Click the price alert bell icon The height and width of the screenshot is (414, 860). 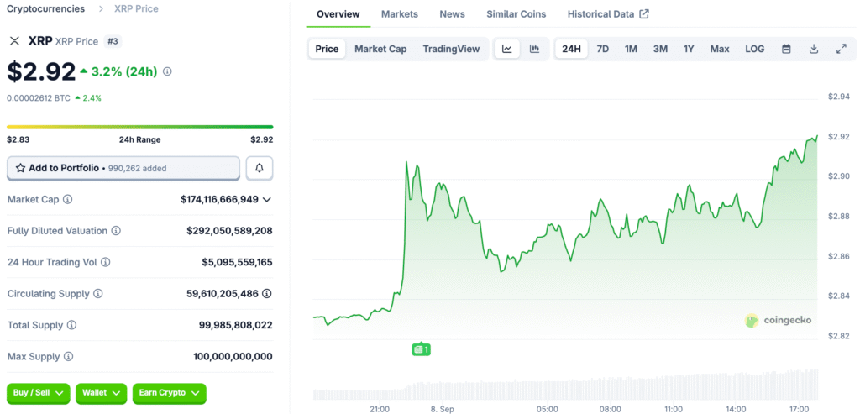point(260,168)
